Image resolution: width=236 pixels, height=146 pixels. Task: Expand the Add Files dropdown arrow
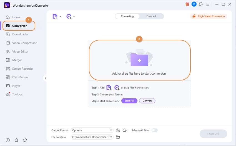click(x=60, y=16)
